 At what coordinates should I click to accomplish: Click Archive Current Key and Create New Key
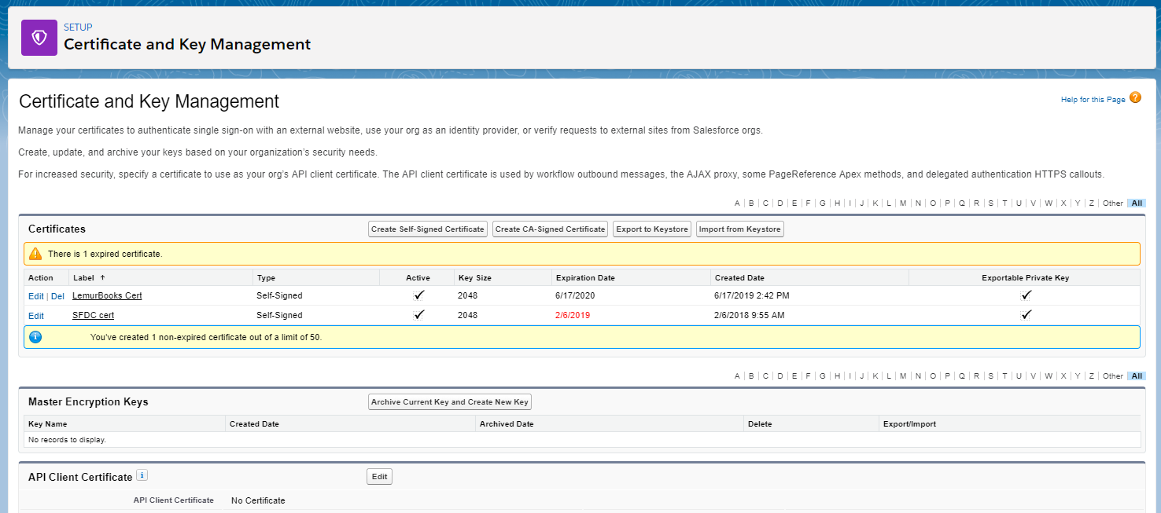(x=450, y=402)
